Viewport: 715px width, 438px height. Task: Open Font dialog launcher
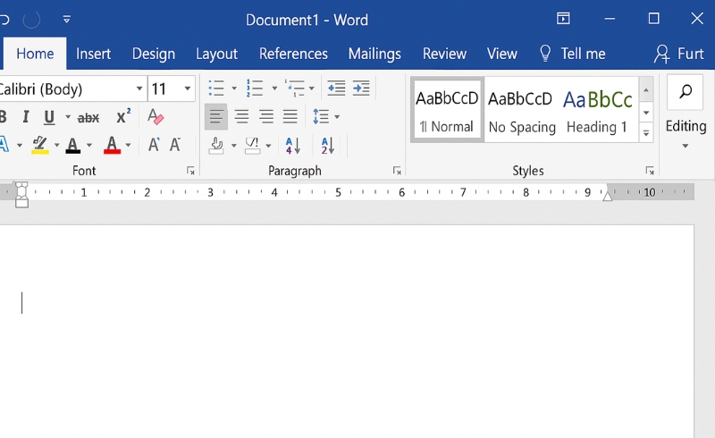point(190,171)
